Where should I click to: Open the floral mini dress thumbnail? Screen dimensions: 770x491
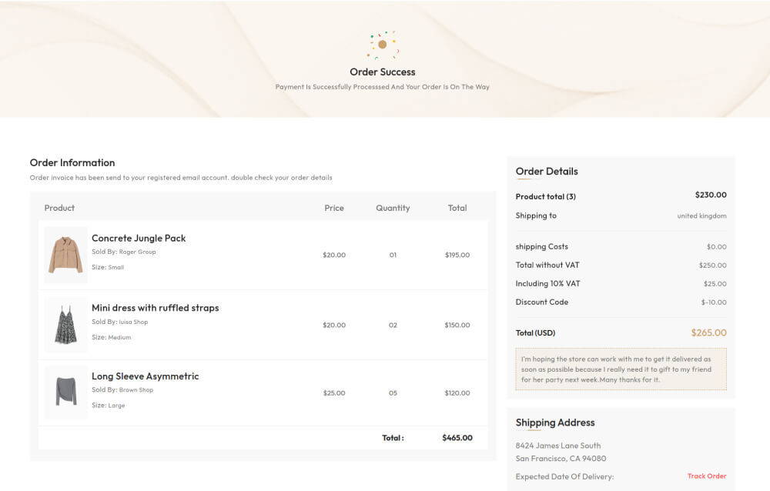point(65,325)
